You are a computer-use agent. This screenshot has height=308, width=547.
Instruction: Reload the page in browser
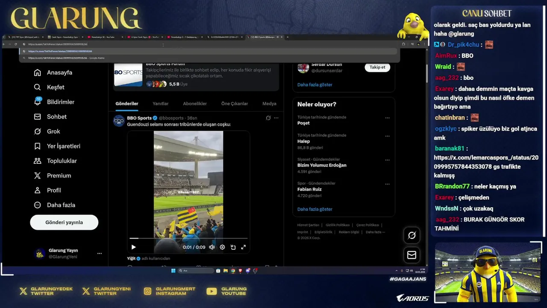pyautogui.click(x=16, y=44)
